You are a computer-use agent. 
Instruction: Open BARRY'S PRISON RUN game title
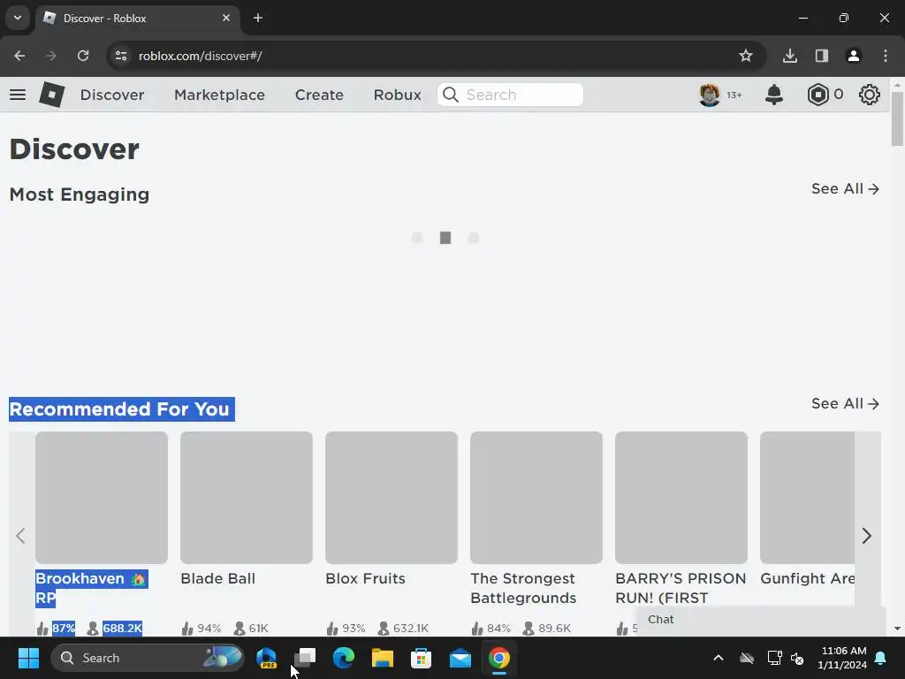[x=681, y=588]
